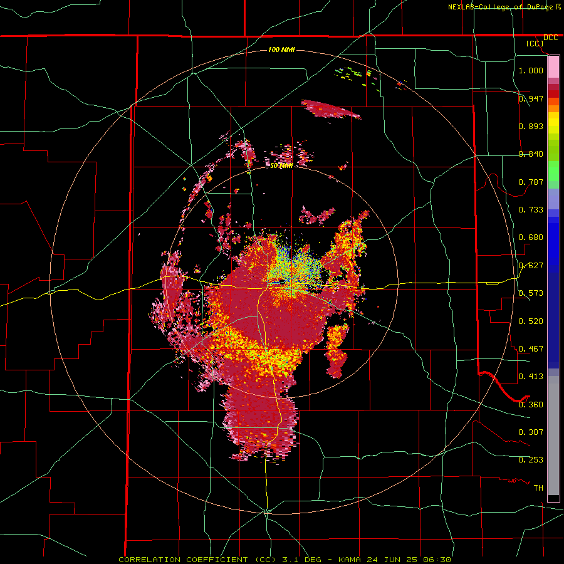This screenshot has width=564, height=564.
Task: Click the 0.840 scale value
Action: coord(531,154)
